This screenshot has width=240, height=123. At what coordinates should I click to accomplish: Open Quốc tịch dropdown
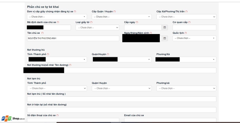pos(194,38)
